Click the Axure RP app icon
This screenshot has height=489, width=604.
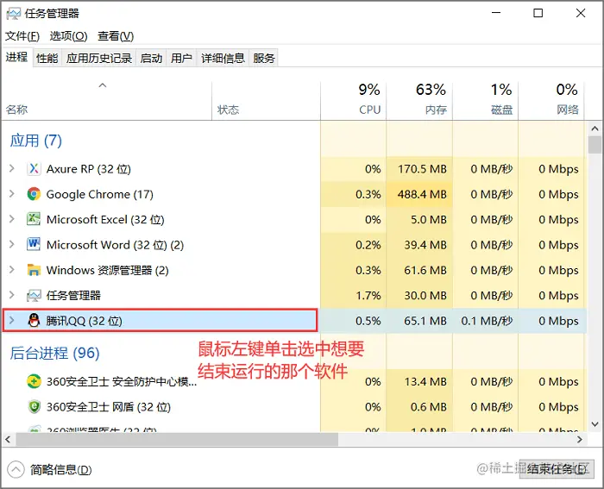point(34,169)
